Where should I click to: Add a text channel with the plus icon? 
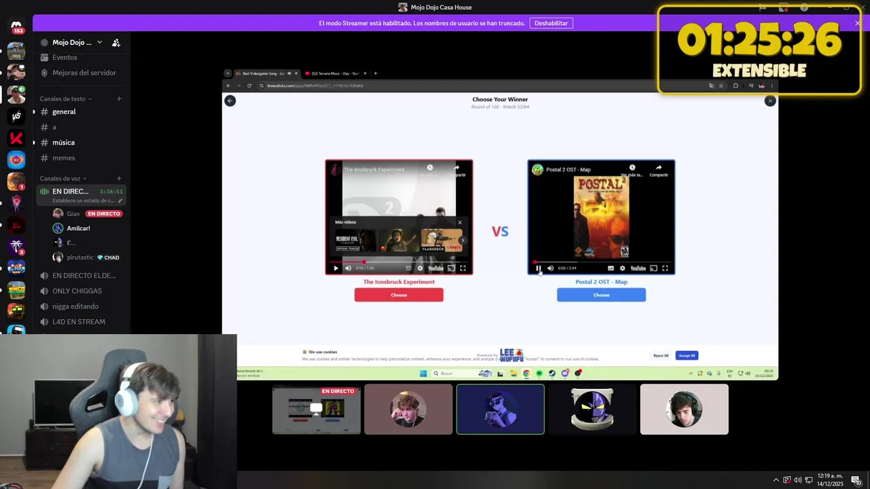[x=119, y=98]
